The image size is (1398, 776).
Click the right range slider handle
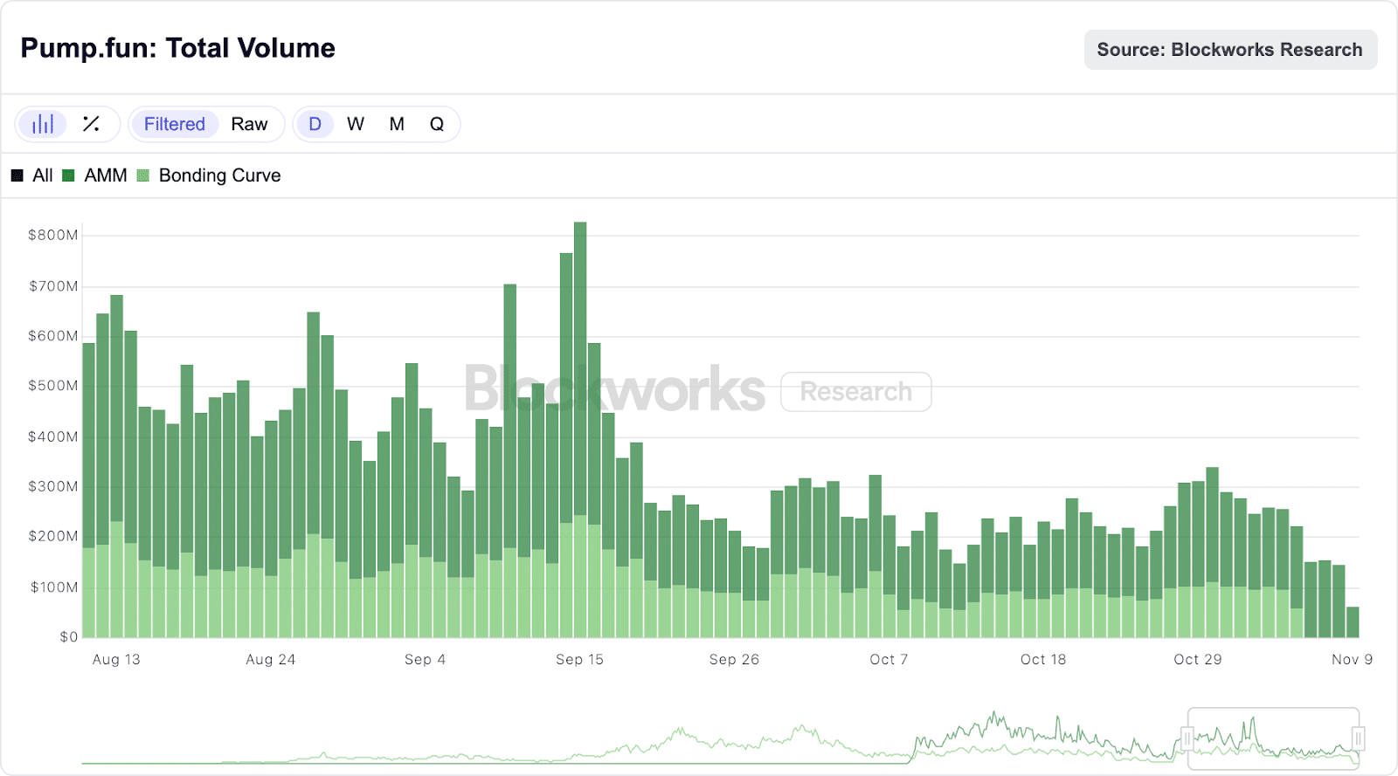click(1358, 739)
